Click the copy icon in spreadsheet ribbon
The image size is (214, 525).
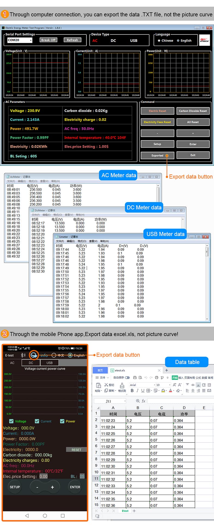(106, 390)
